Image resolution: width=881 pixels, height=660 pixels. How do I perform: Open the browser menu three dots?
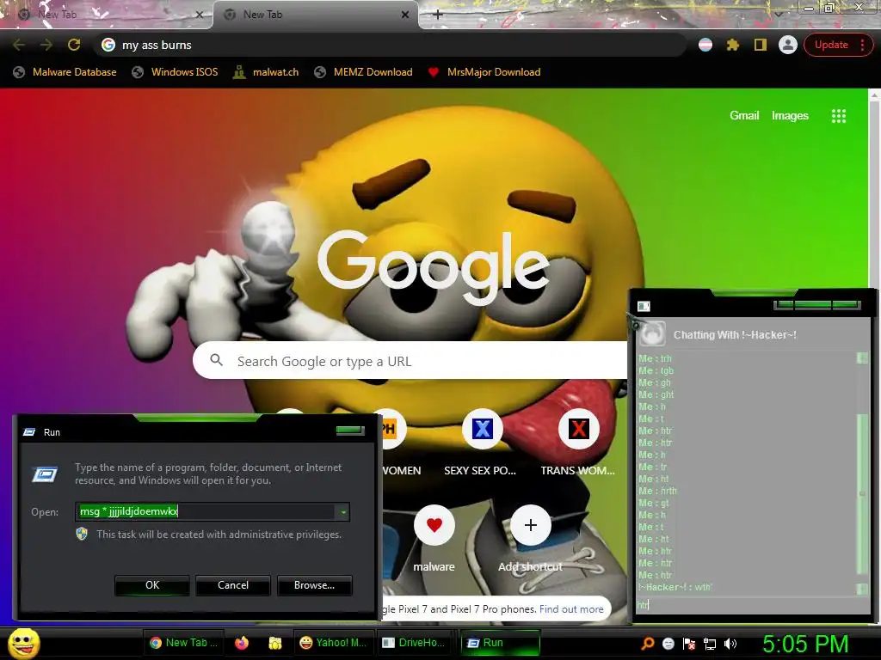click(x=862, y=45)
